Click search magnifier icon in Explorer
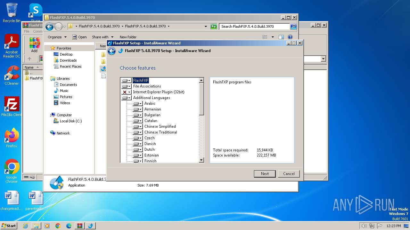This screenshot has width=410, height=230. click(293, 27)
